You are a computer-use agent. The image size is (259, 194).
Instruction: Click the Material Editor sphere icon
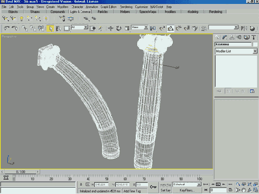[252, 28]
